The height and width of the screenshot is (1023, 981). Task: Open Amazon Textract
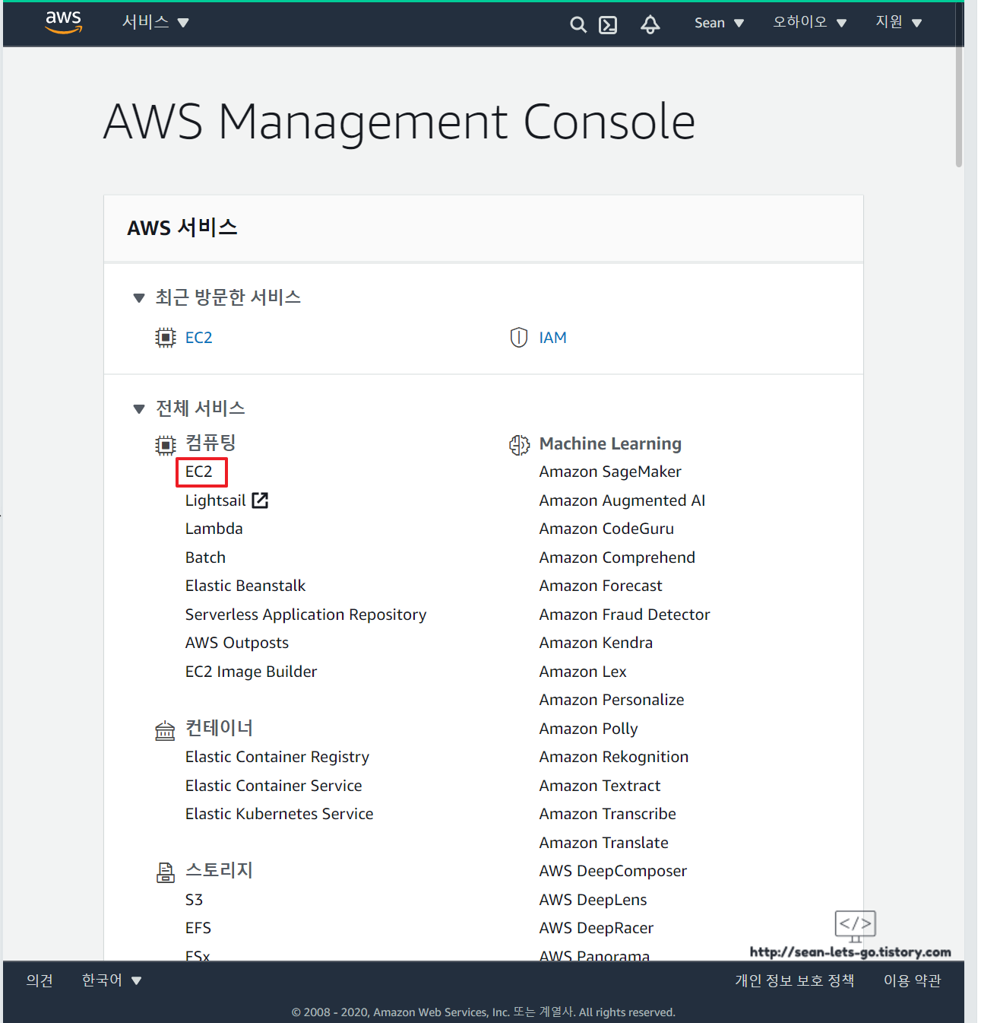tap(600, 786)
